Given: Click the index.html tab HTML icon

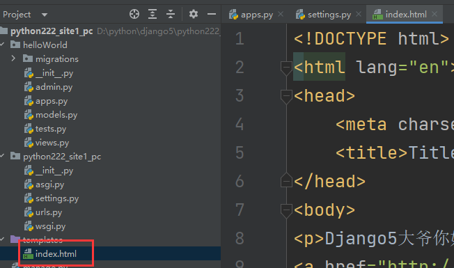Looking at the screenshot, I should pyautogui.click(x=377, y=14).
